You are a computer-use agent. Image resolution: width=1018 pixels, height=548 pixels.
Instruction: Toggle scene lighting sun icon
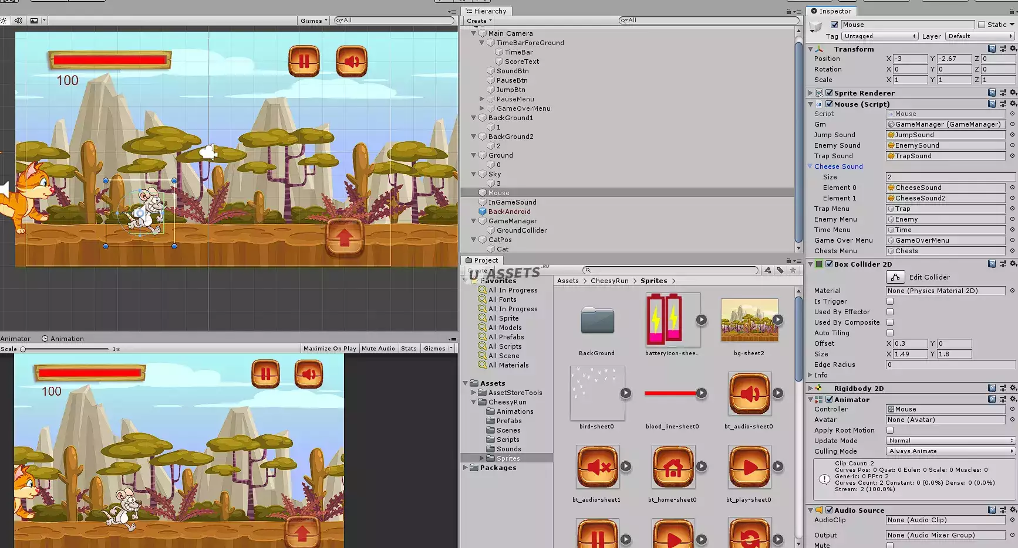[4, 21]
